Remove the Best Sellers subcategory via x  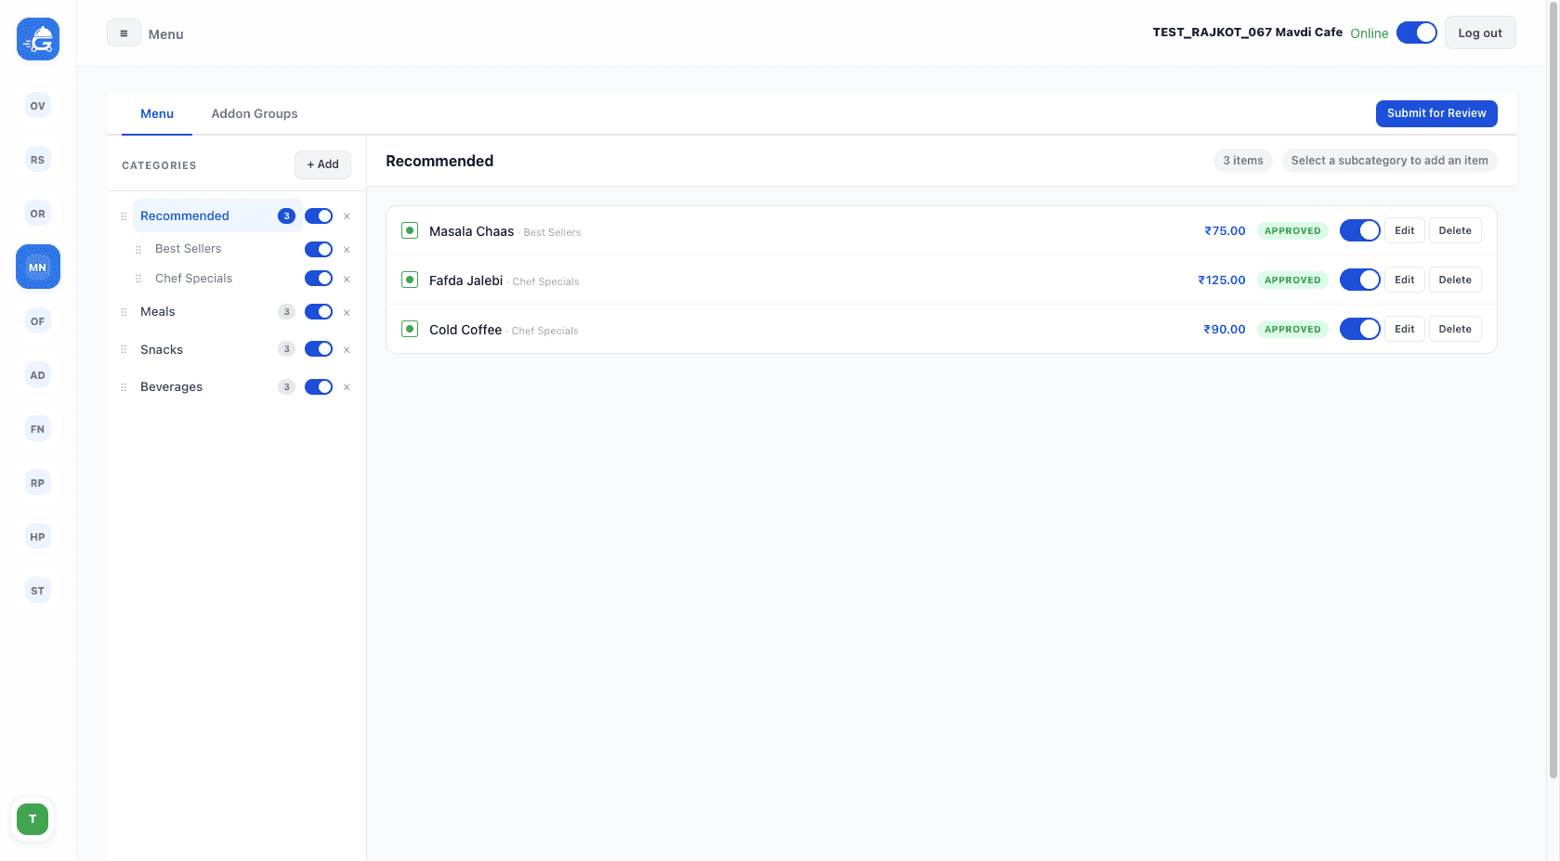click(347, 250)
